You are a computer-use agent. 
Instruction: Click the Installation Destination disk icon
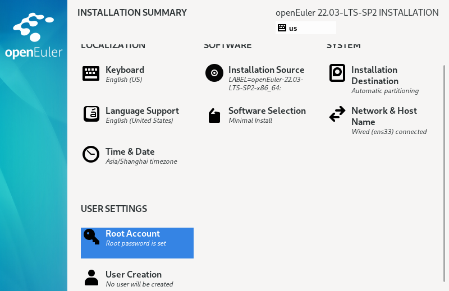337,73
